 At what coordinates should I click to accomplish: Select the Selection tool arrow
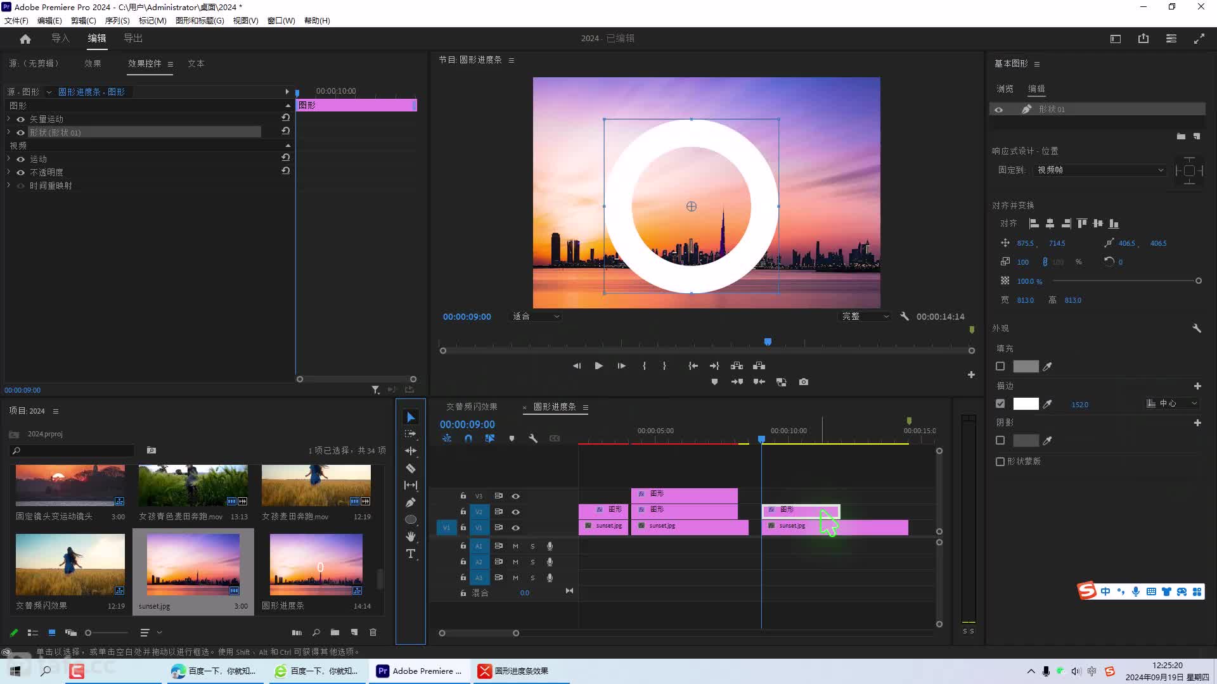coord(411,417)
